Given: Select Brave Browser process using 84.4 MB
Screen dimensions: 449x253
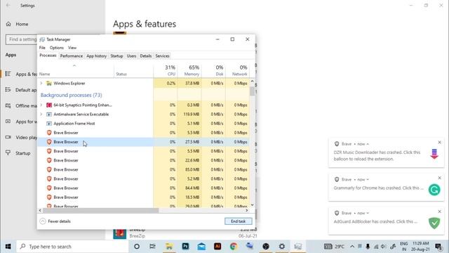Looking at the screenshot, I should pos(143,188).
